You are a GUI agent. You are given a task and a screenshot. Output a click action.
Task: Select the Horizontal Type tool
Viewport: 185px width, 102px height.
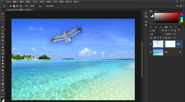click(x=3, y=77)
